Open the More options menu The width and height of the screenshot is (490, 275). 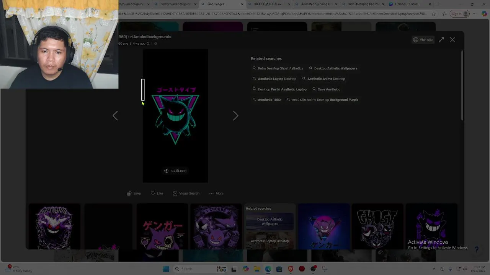coord(216,194)
